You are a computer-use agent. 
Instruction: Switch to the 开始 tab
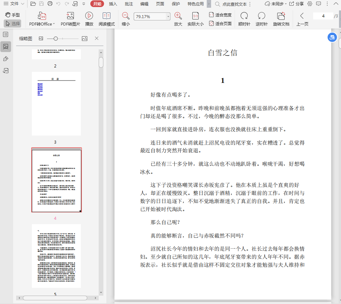click(97, 4)
